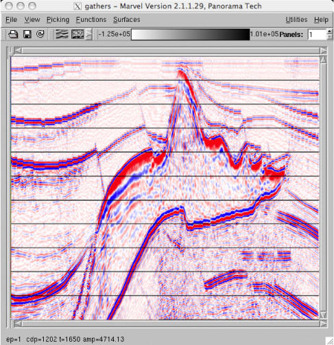The width and height of the screenshot is (334, 345).
Task: Click the window close button
Action: (9, 6)
